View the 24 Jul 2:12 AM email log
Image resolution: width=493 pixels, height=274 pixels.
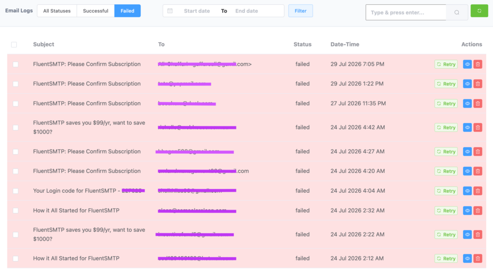pyautogui.click(x=467, y=259)
